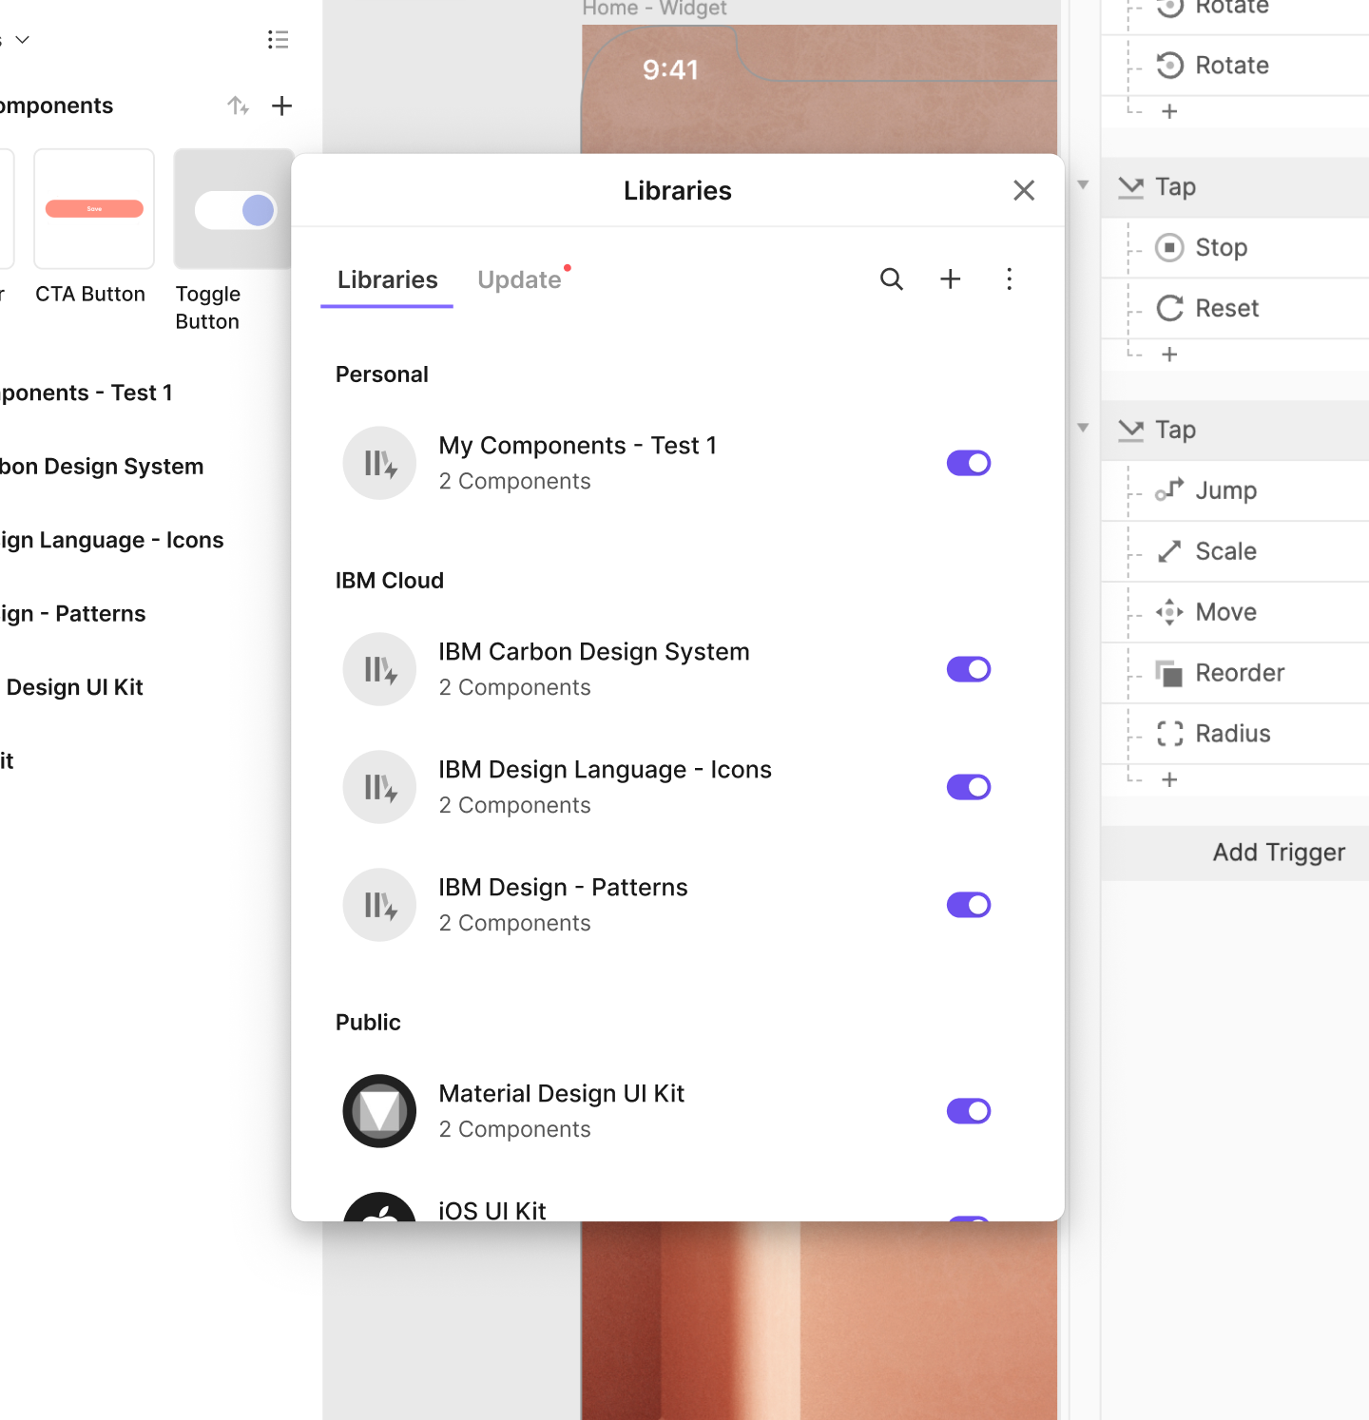Viewport: 1369px width, 1420px height.
Task: Open Libraries more options menu
Action: (x=1009, y=279)
